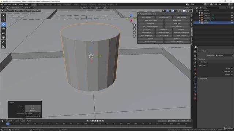Open the Output properties tab
Screen dimensions: 234x131
(195, 59)
